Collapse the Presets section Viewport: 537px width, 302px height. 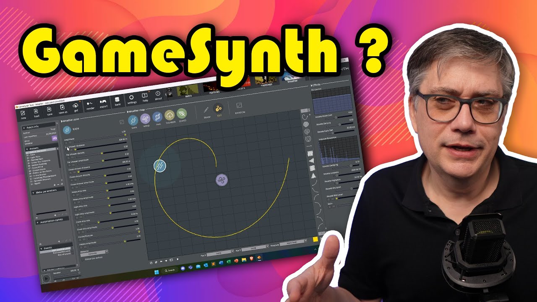[x=27, y=149]
